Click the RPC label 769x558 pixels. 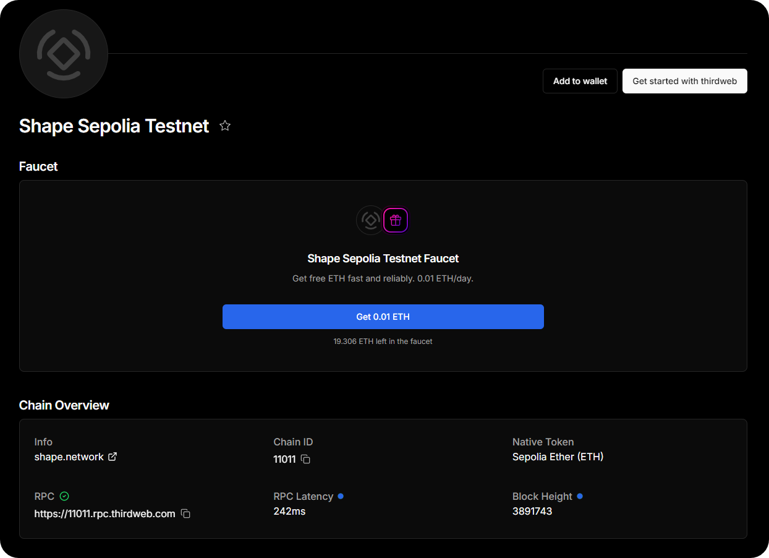click(x=45, y=496)
